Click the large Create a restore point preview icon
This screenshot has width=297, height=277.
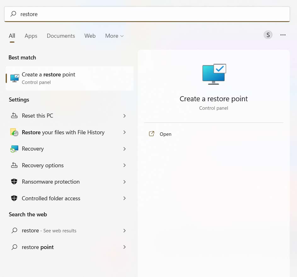coord(214,74)
